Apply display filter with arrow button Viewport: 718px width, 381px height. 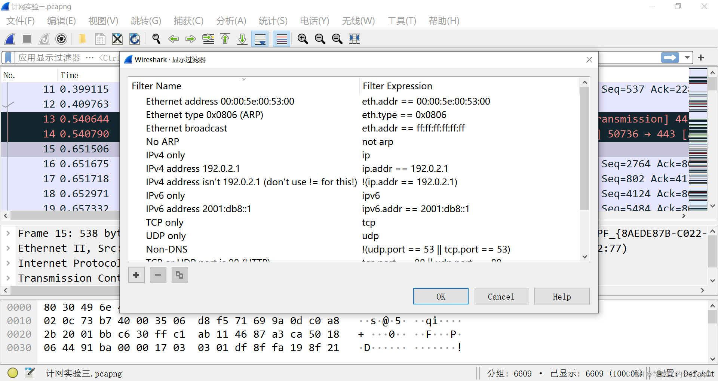(x=670, y=58)
